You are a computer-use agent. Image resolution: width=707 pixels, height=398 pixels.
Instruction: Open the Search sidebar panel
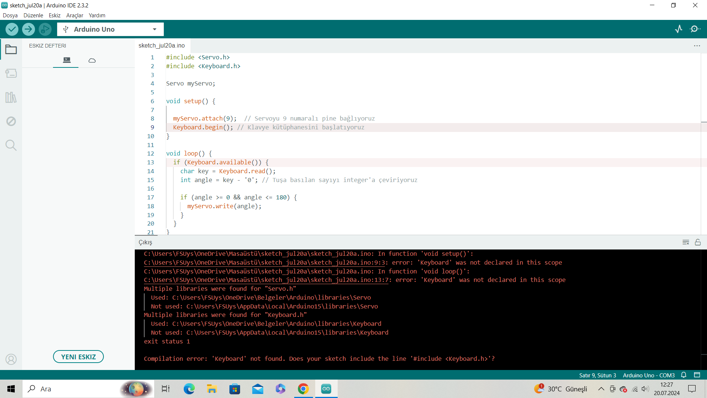pyautogui.click(x=11, y=145)
